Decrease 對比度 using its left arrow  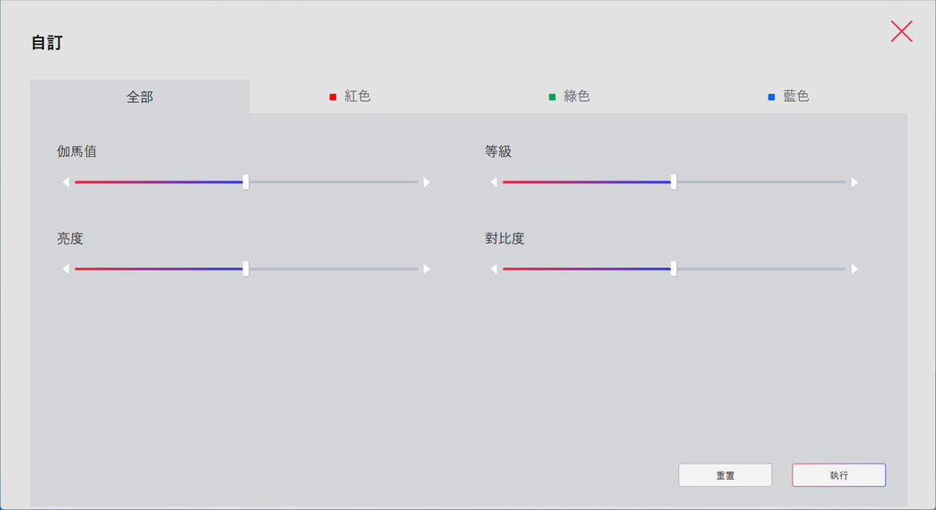(x=494, y=269)
